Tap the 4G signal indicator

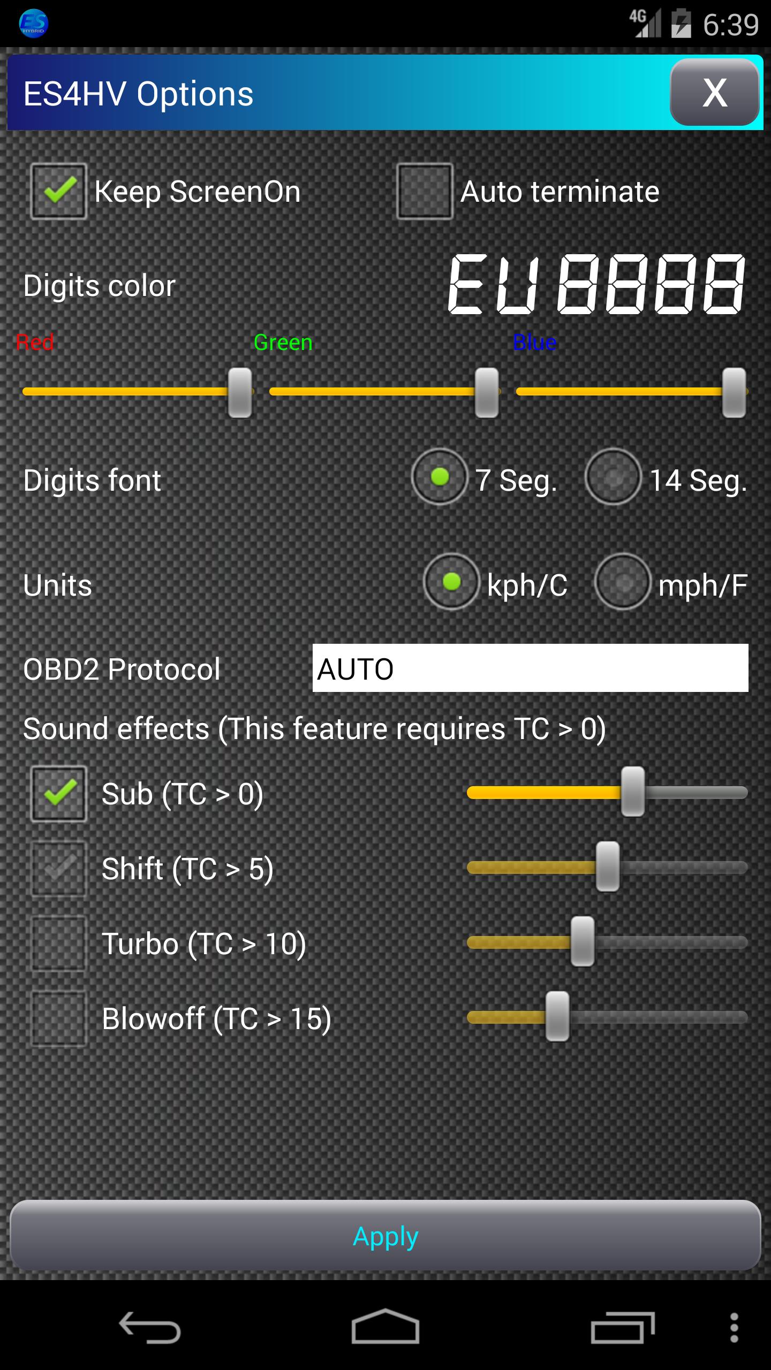(x=645, y=24)
